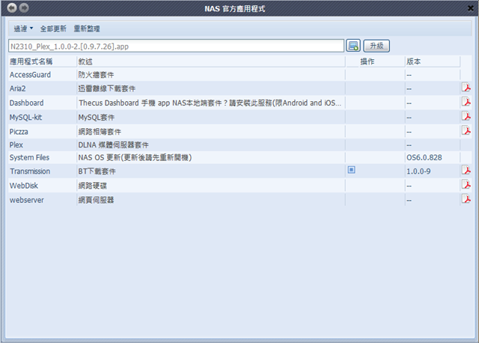Select the Transmission app name

click(x=30, y=171)
